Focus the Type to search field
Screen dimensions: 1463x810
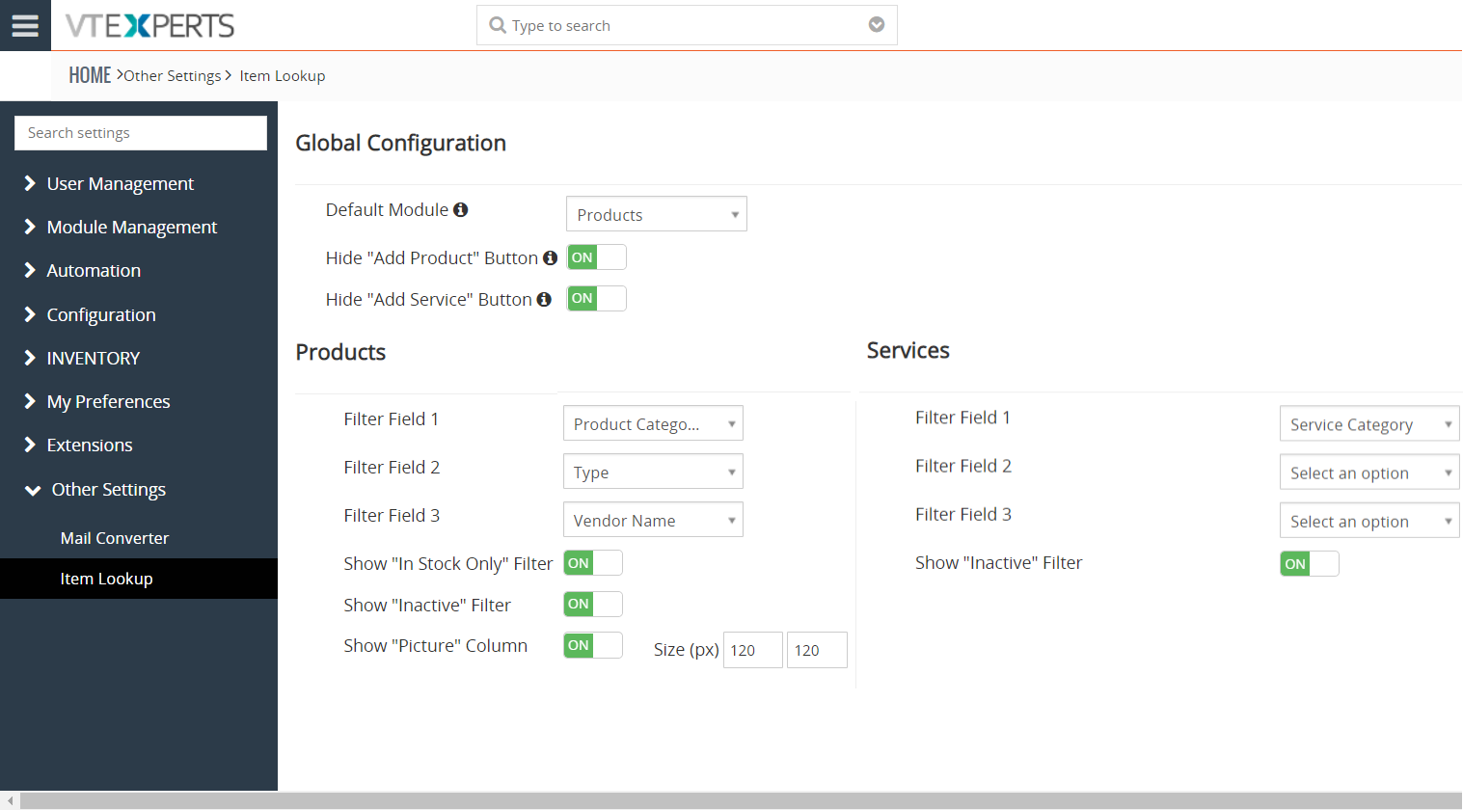687,25
